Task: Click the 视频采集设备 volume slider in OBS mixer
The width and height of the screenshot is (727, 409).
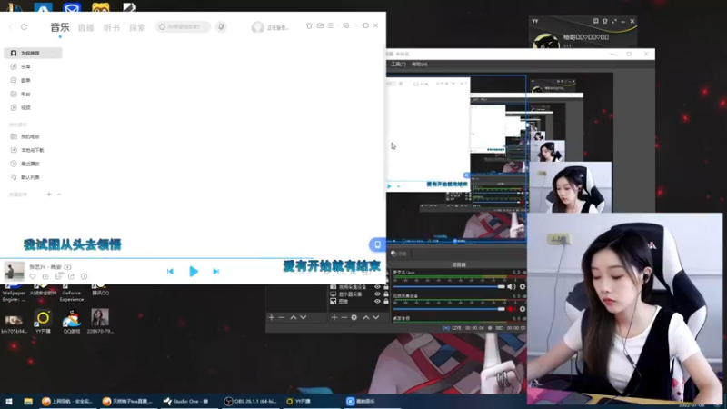Action: click(x=449, y=309)
